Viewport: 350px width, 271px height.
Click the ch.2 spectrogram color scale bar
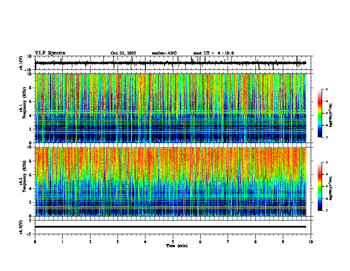coord(320,186)
